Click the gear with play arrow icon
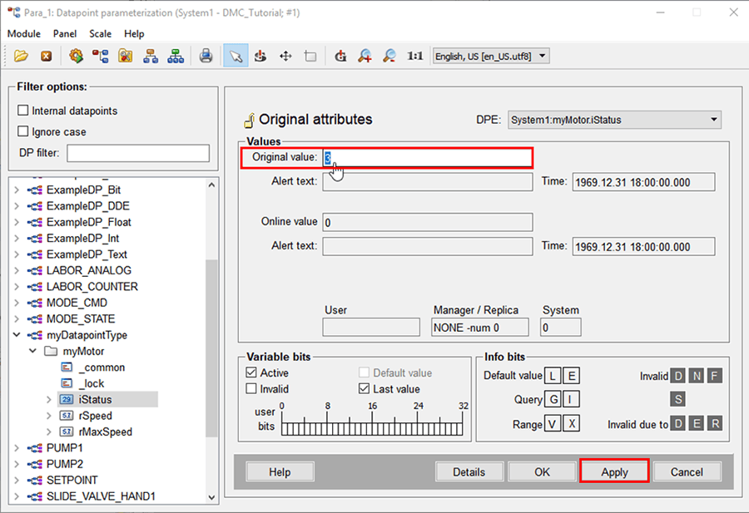This screenshot has width=749, height=513. click(x=76, y=57)
